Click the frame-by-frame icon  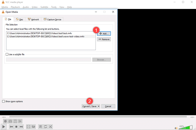point(20,121)
